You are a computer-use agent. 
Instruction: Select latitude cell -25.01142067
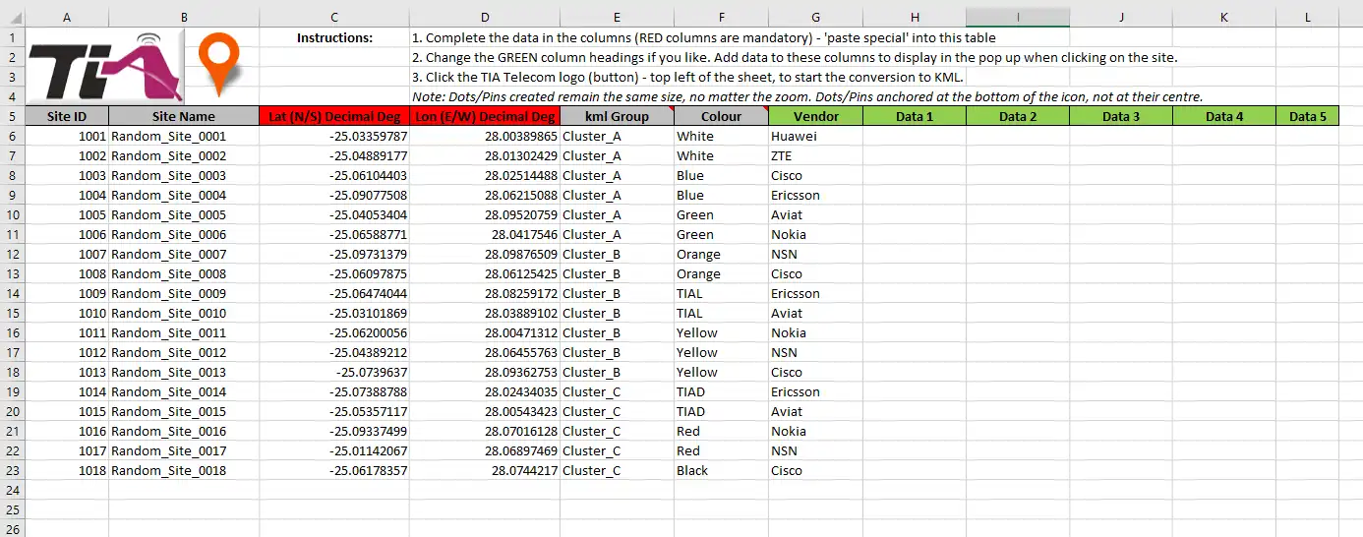coord(334,450)
